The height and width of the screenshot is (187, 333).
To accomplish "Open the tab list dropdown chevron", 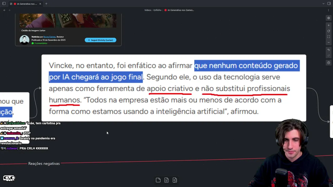I will coord(323,4).
